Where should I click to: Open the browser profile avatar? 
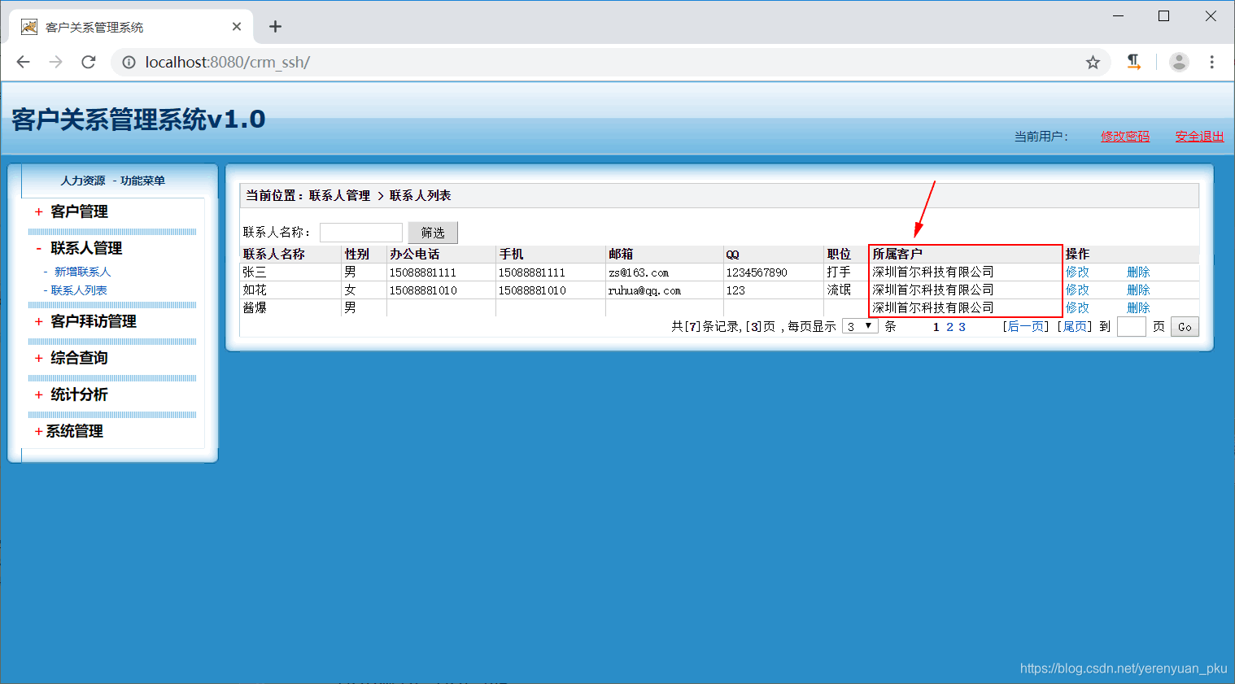click(1179, 62)
